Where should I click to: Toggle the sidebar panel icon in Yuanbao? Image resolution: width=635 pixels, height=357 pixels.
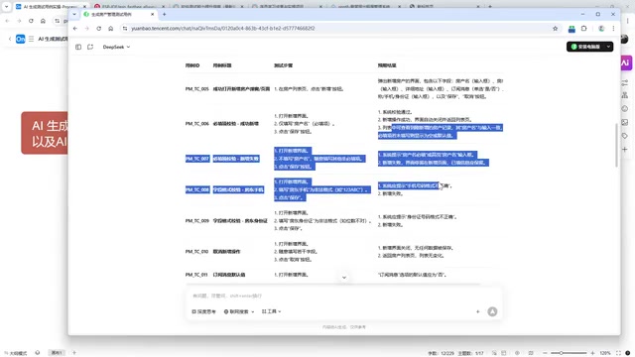78,47
